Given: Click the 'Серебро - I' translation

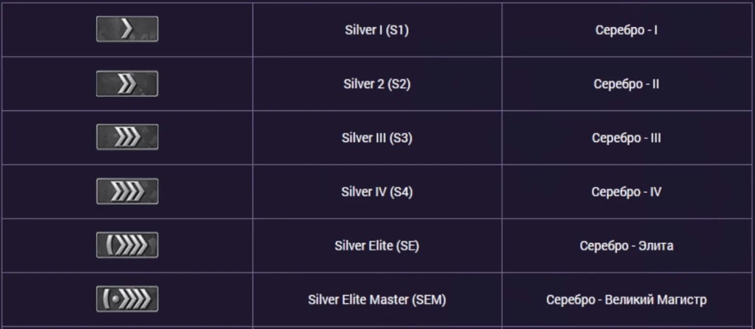Looking at the screenshot, I should 626,30.
